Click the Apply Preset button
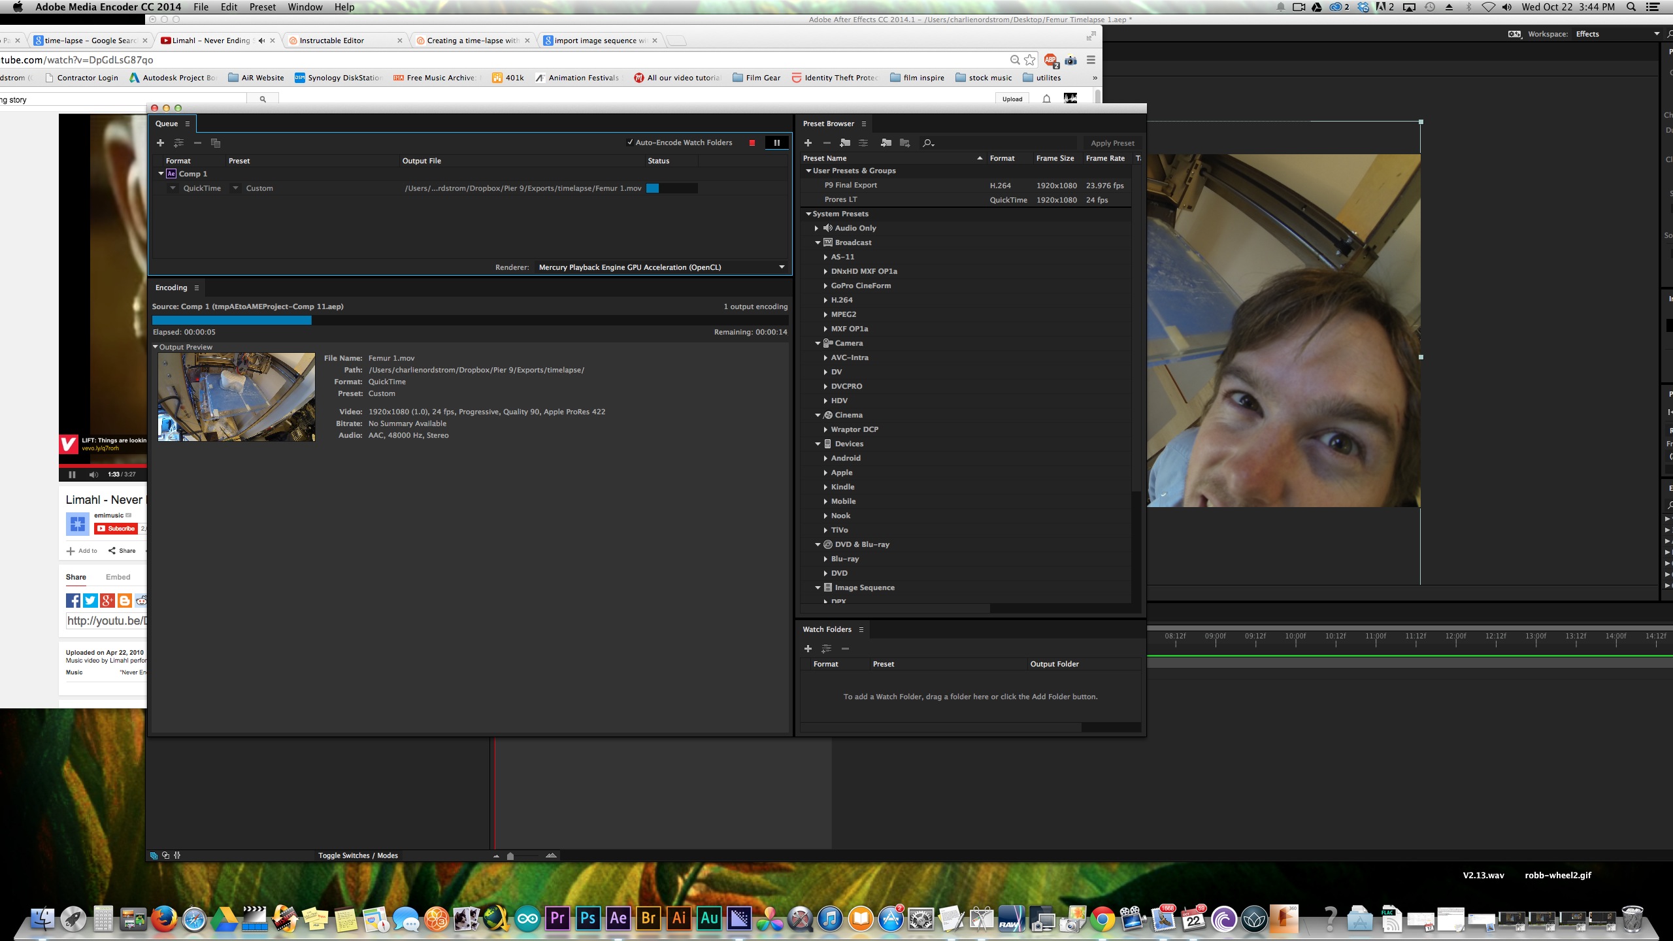 (x=1112, y=143)
